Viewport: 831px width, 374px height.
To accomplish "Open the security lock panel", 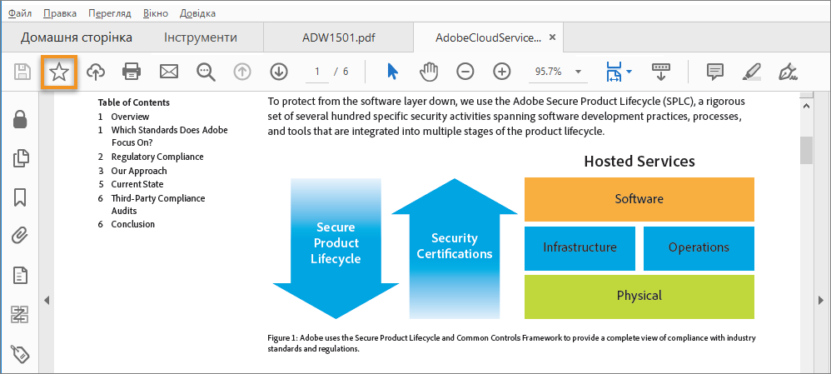I will [x=20, y=119].
